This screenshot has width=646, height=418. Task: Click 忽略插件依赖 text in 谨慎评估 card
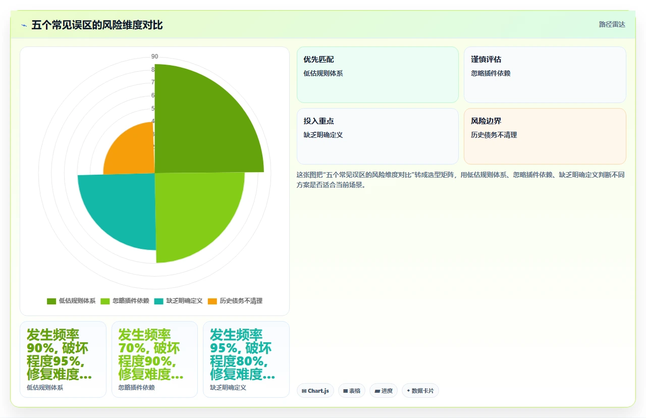[491, 73]
